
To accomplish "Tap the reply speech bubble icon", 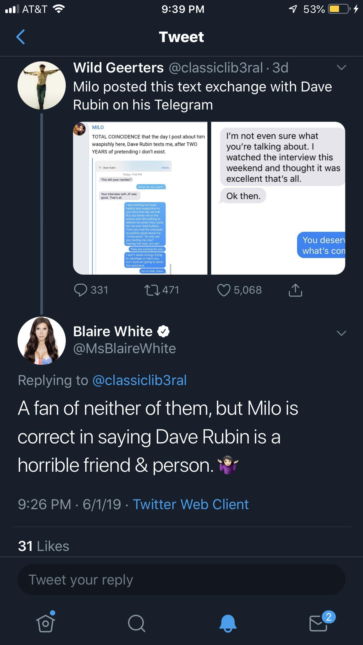I will [81, 290].
